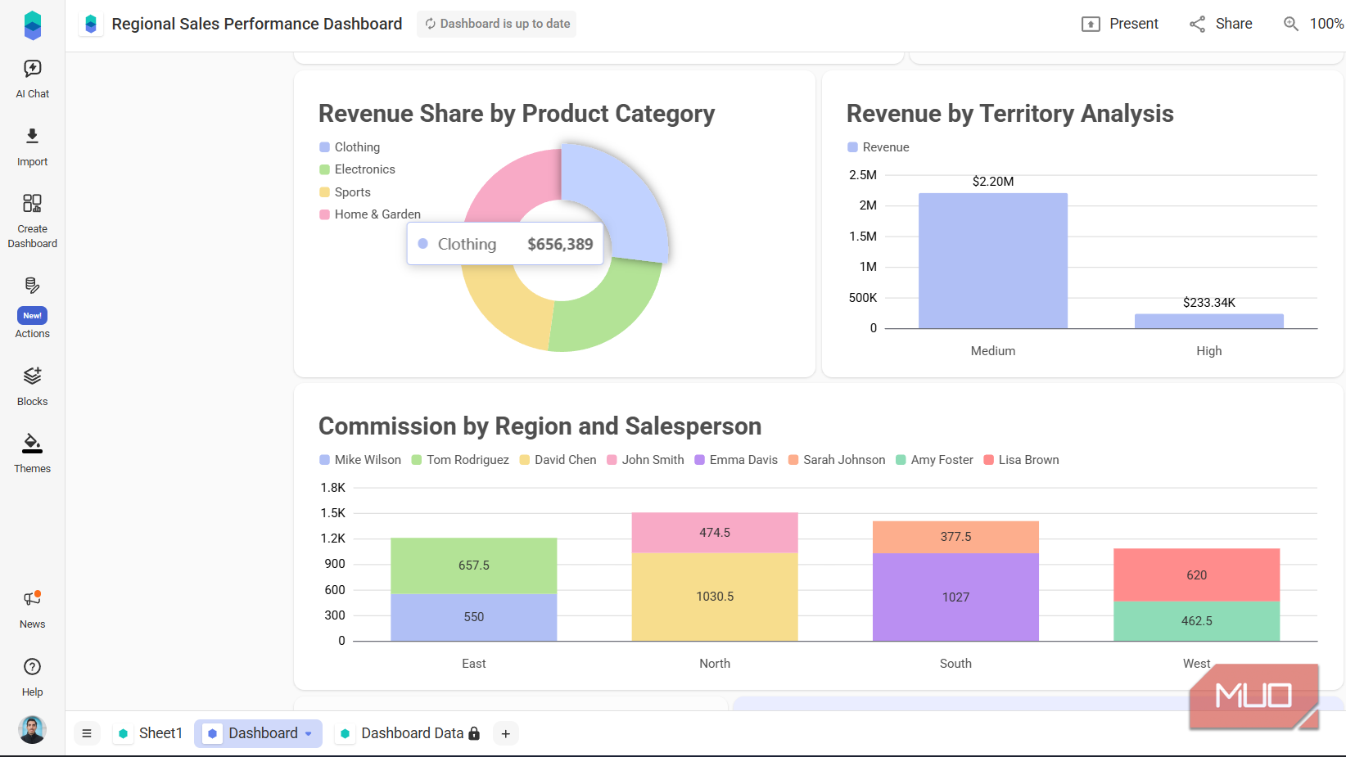Click the Share nodes icon

(1197, 24)
